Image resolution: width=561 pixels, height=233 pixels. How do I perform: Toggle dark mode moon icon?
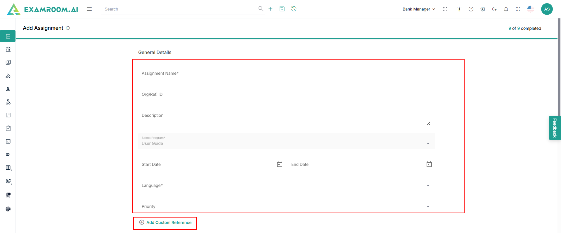point(494,9)
